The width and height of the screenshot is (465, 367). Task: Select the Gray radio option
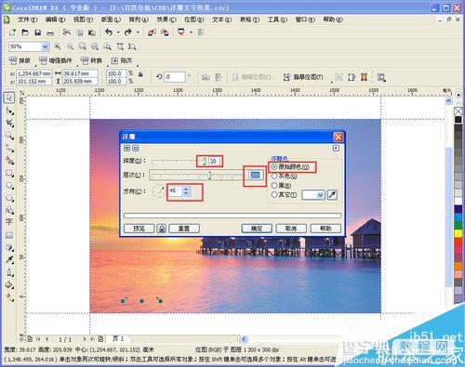274,176
